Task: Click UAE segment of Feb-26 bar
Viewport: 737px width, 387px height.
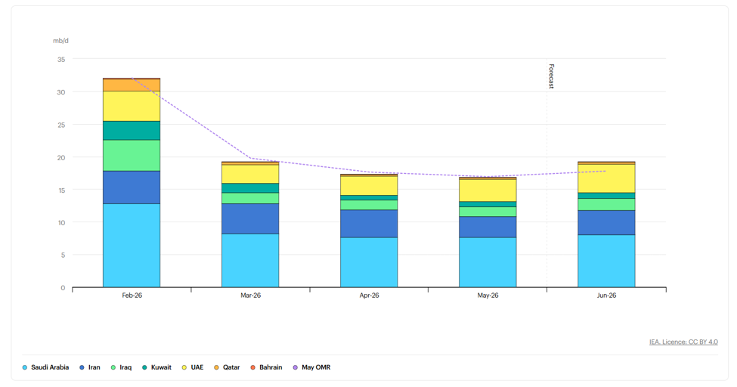Action: (132, 107)
